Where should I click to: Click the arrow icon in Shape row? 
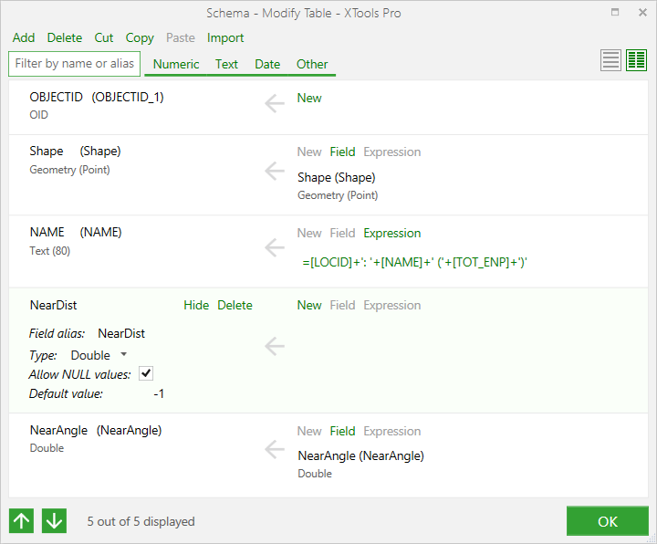275,171
